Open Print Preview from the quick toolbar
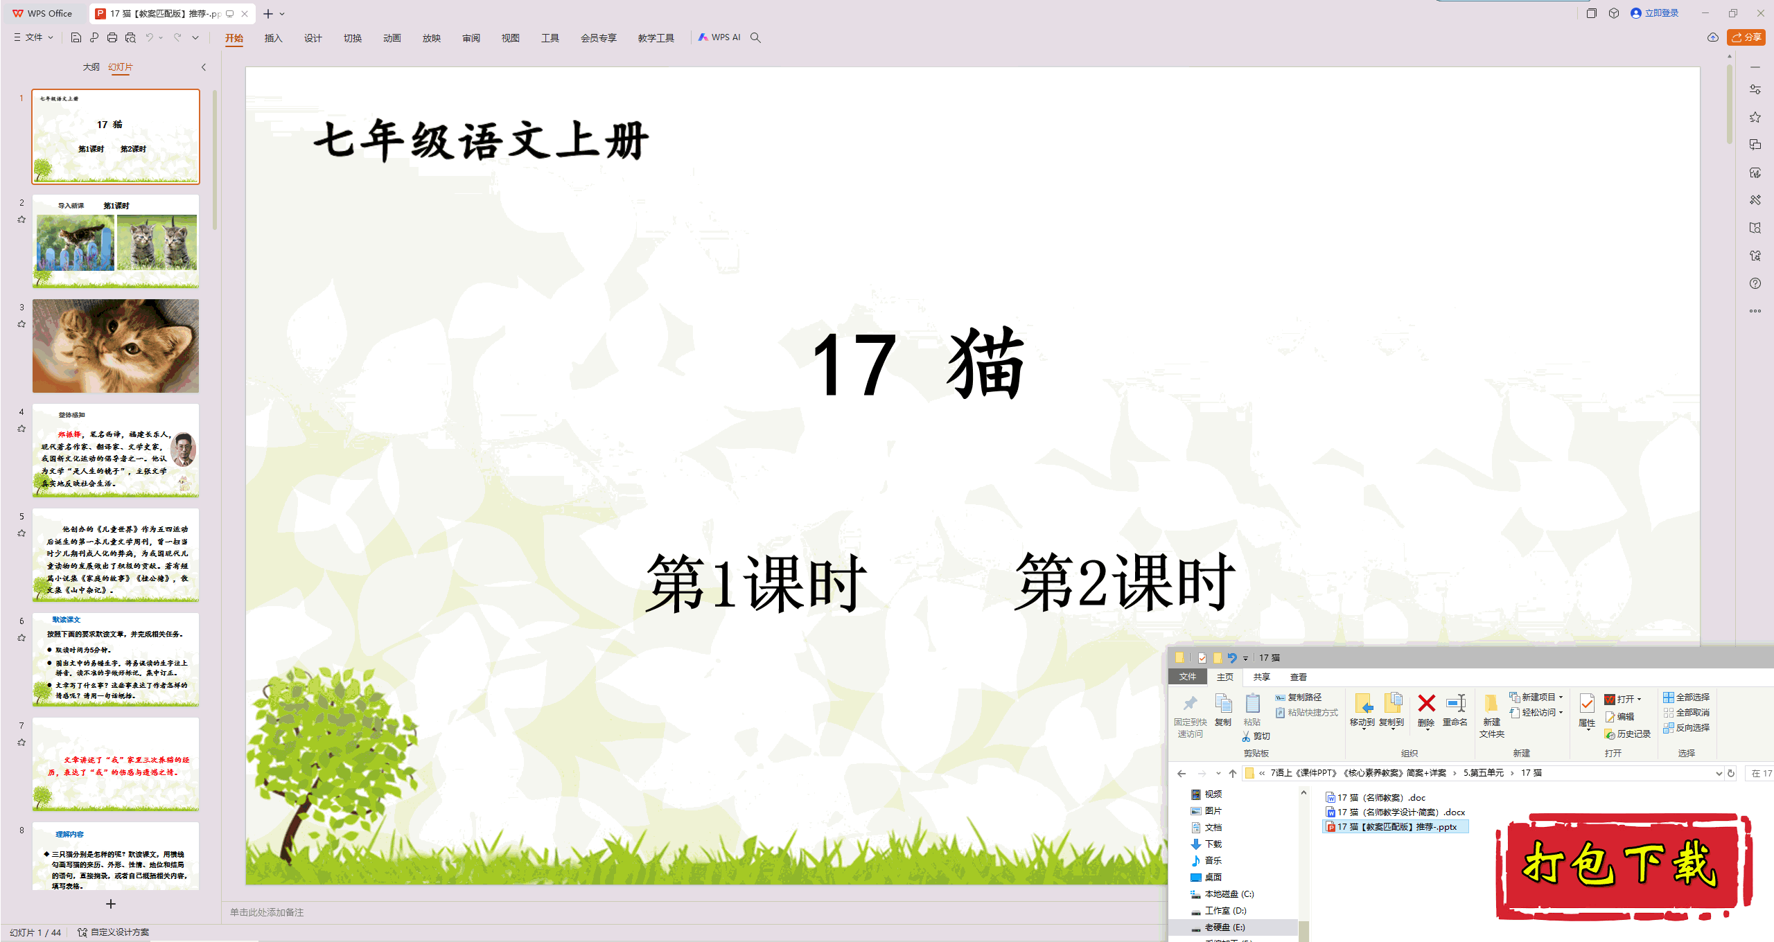The image size is (1774, 942). point(130,37)
